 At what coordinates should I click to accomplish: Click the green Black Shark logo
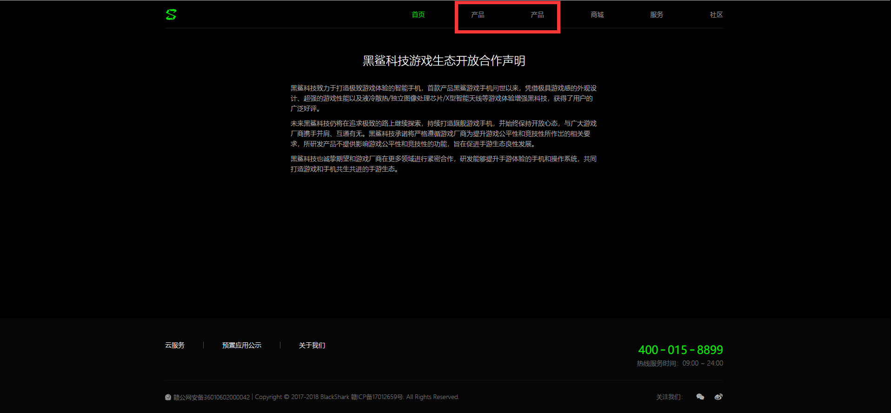tap(171, 15)
